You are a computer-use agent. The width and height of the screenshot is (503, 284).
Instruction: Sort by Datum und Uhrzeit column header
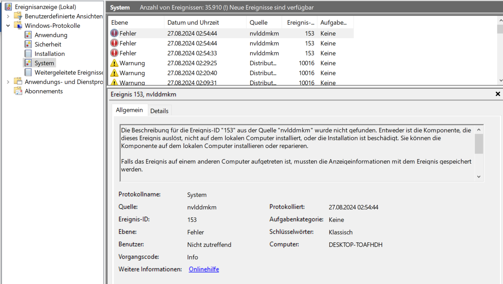pyautogui.click(x=205, y=23)
